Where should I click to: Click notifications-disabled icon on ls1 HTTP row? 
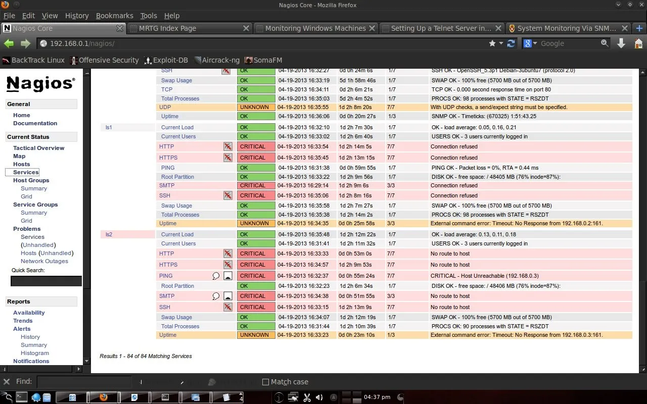coord(228,146)
